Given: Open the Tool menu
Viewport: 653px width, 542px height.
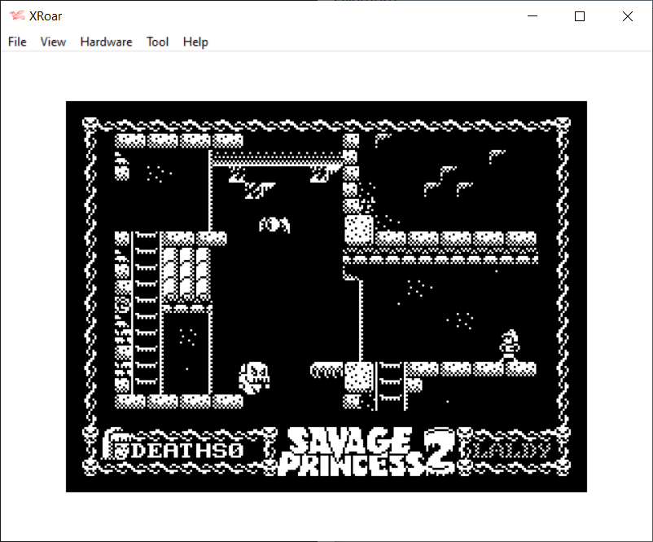Looking at the screenshot, I should coord(157,42).
